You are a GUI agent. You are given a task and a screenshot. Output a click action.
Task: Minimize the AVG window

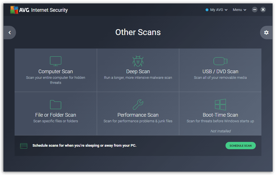(254, 10)
